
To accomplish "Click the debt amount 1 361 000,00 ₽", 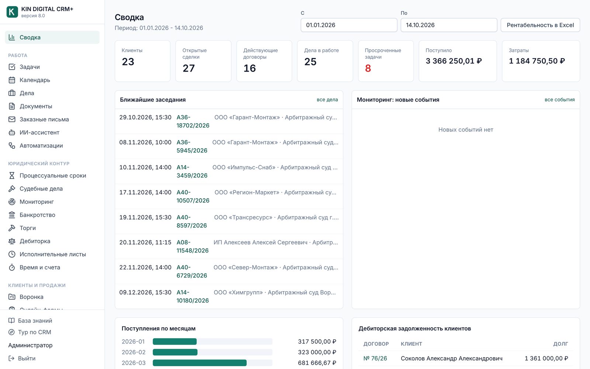I will pos(546,358).
